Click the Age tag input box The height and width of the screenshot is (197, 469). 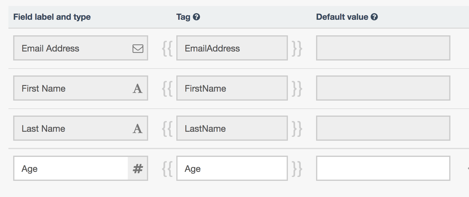click(232, 169)
